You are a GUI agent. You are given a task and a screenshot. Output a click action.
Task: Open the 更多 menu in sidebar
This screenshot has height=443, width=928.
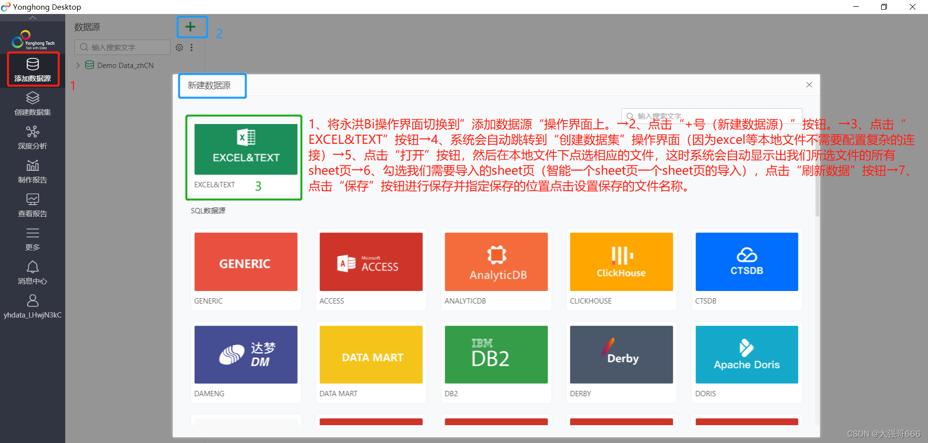pyautogui.click(x=32, y=239)
